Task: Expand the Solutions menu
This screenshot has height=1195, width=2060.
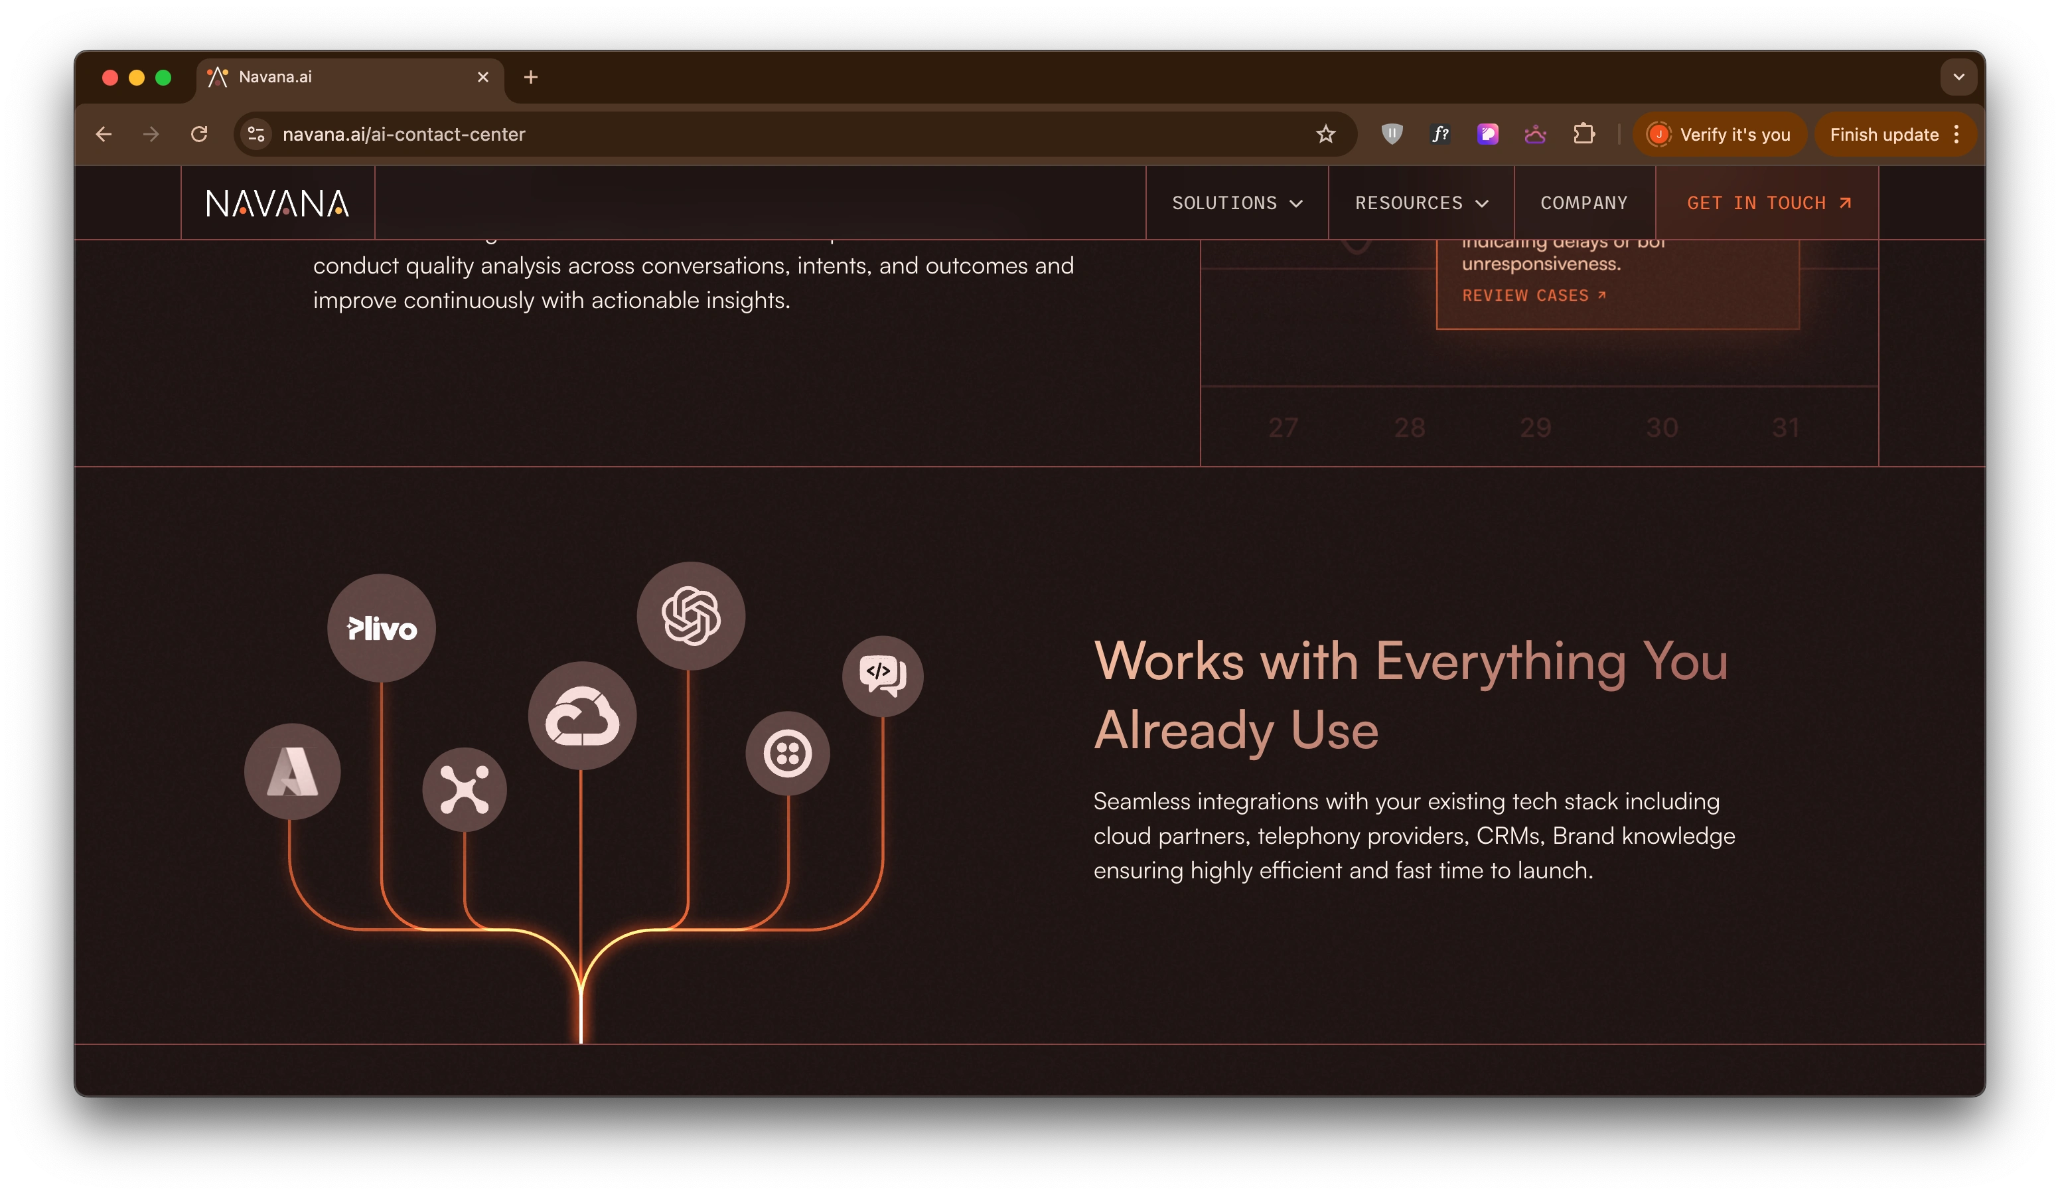Action: [1237, 203]
